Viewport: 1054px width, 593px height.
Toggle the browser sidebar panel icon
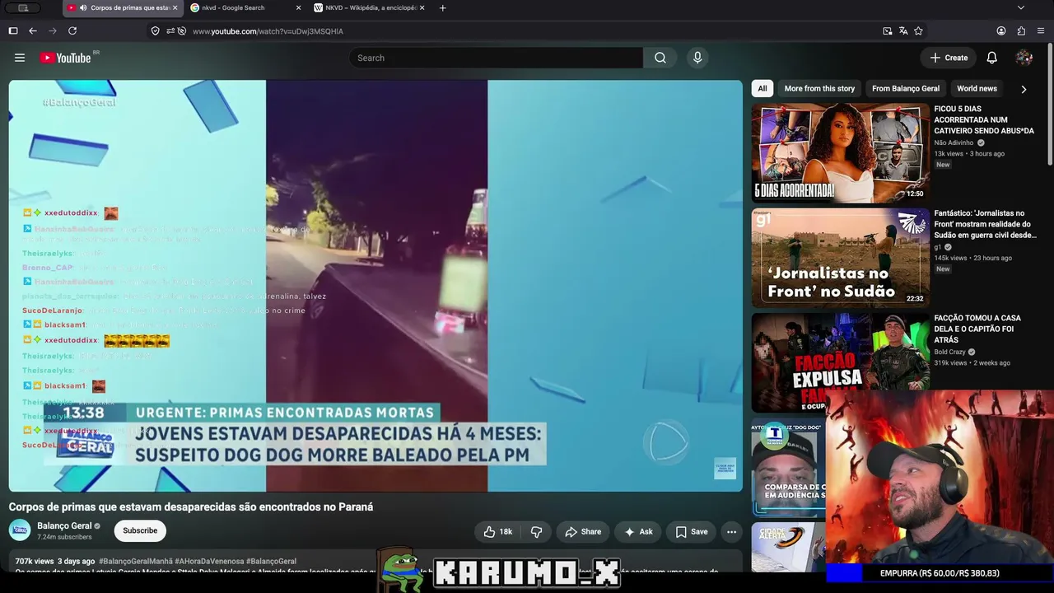pos(13,30)
